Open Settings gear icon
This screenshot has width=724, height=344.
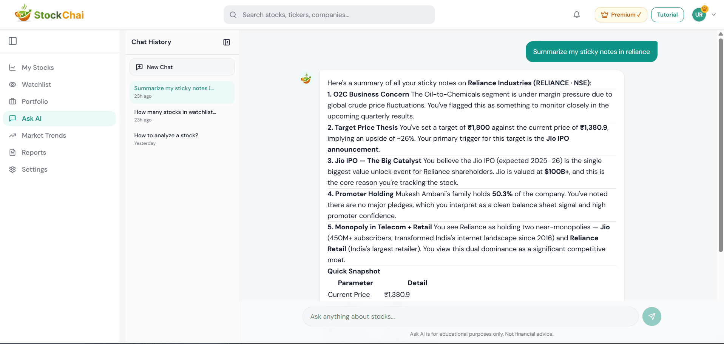12,169
